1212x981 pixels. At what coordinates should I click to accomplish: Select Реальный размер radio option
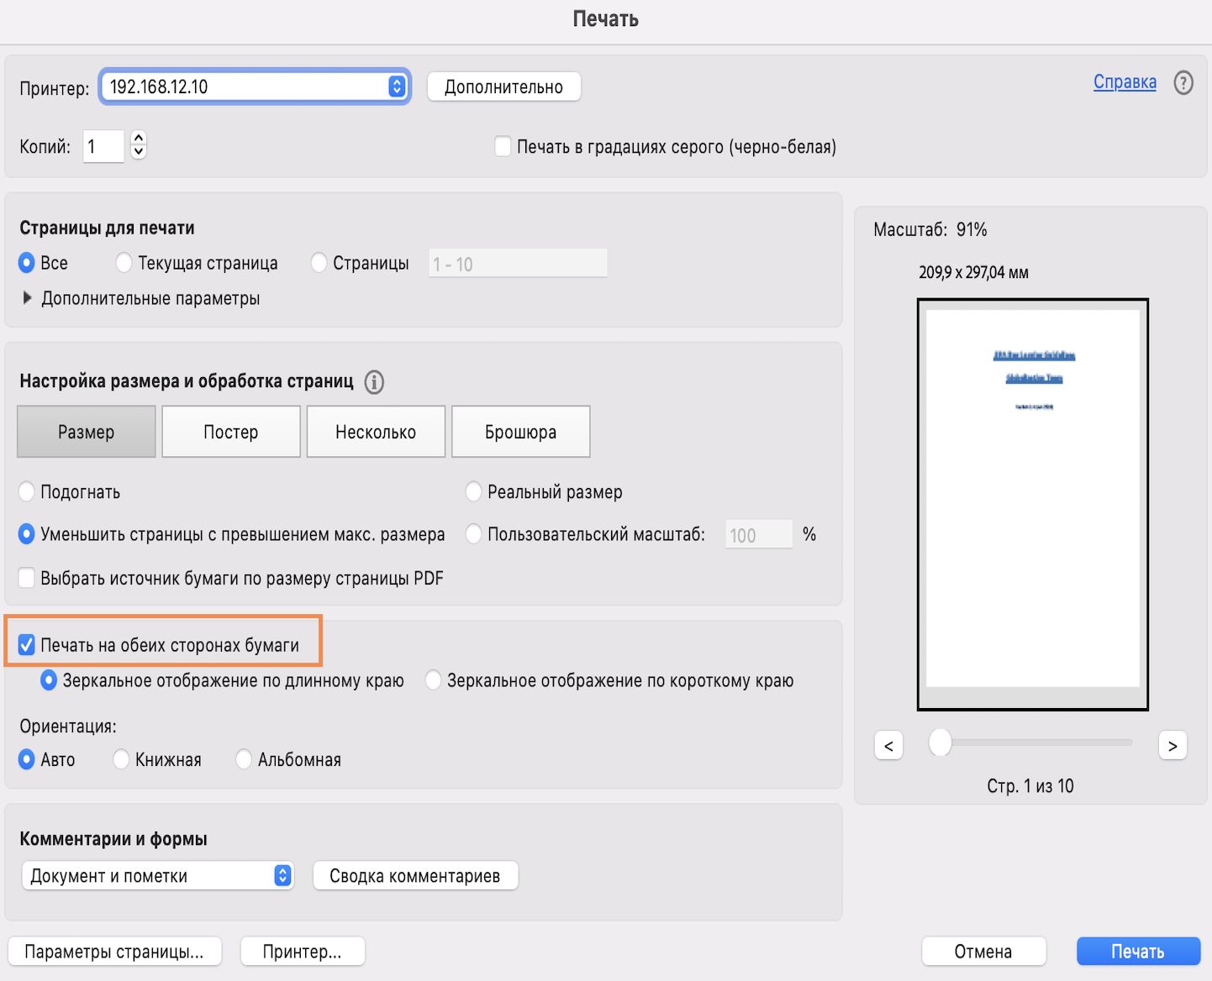click(x=474, y=491)
